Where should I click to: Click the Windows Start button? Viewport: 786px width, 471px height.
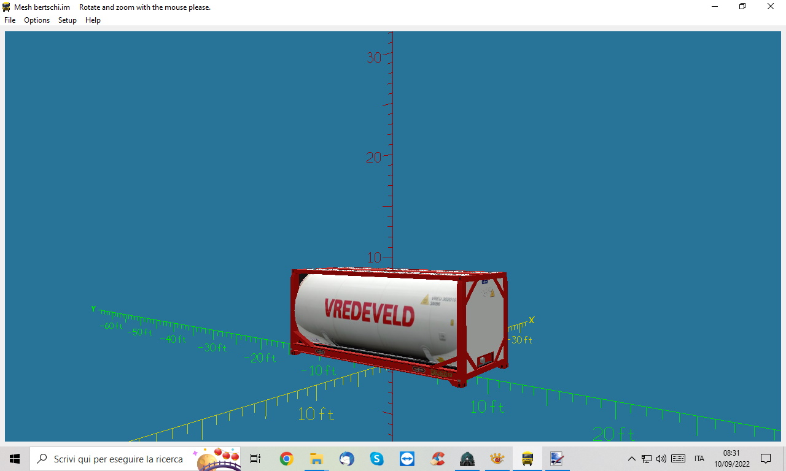click(x=15, y=459)
